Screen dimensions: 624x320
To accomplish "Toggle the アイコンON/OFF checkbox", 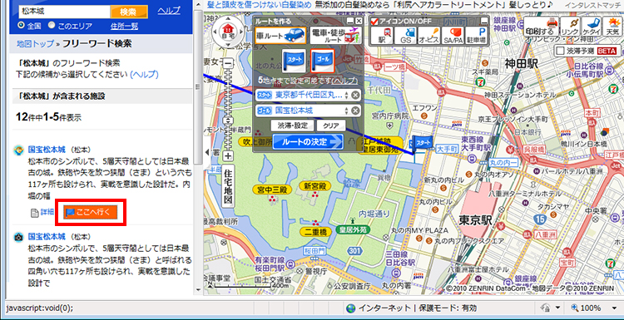I will pos(374,21).
